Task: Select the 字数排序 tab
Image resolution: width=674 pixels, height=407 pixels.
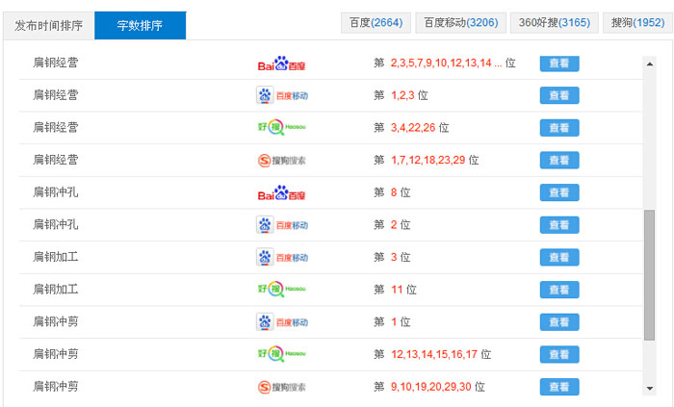Action: [141, 26]
